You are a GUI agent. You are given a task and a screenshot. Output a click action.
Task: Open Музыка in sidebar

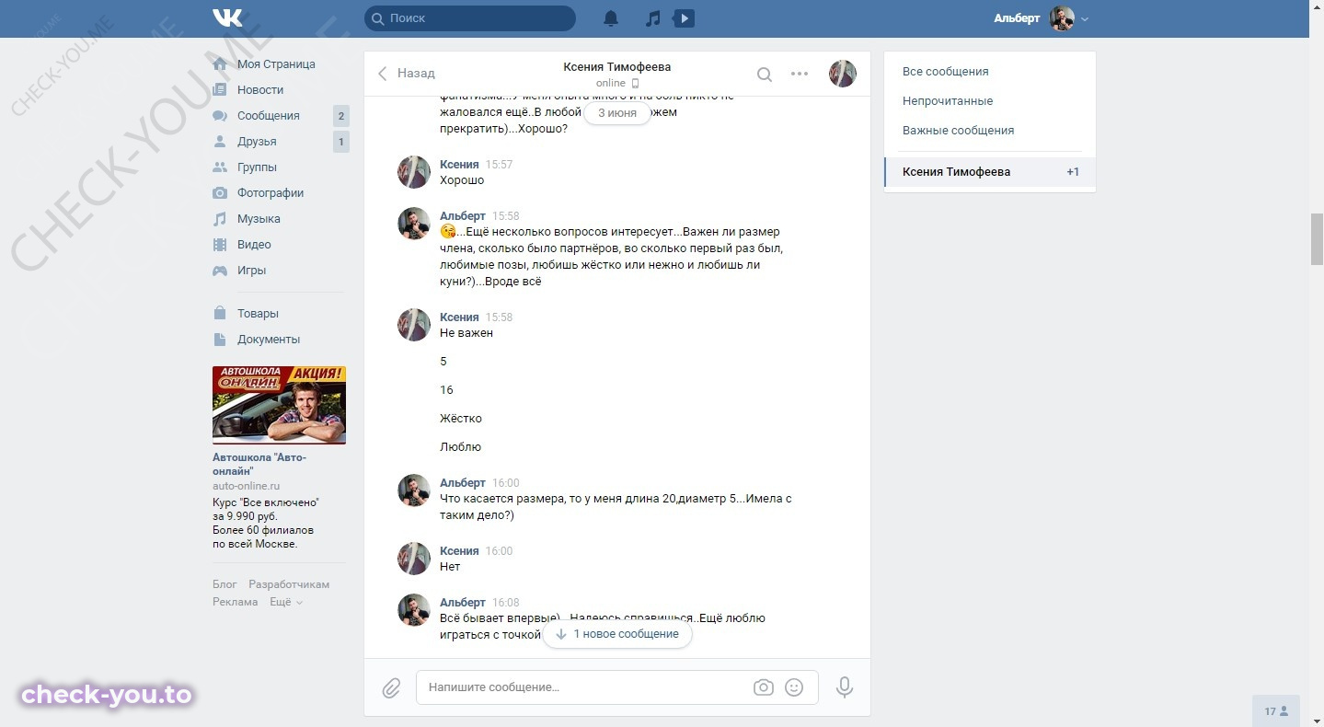(x=259, y=219)
